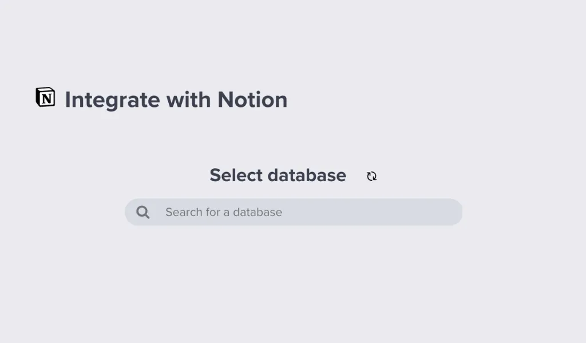Select the Integrate with Notion page header
Viewport: 586px width, 343px height.
click(176, 99)
